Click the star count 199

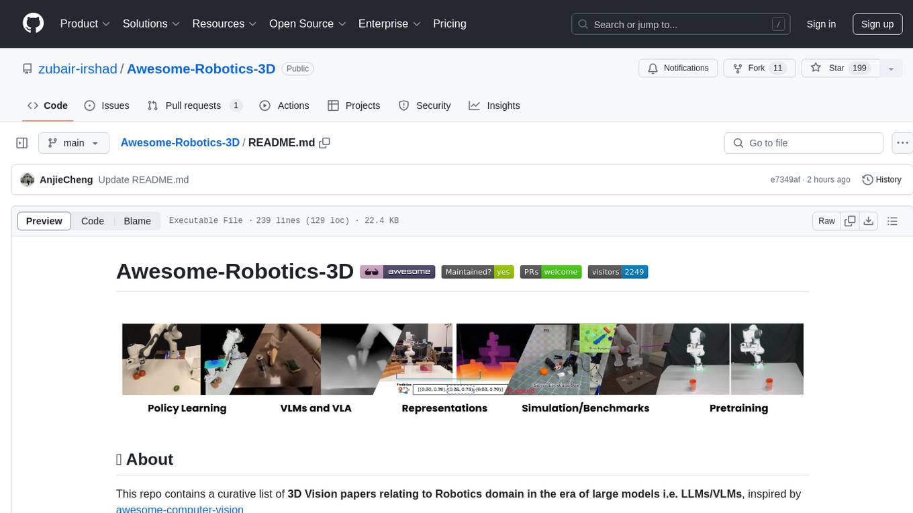859,68
